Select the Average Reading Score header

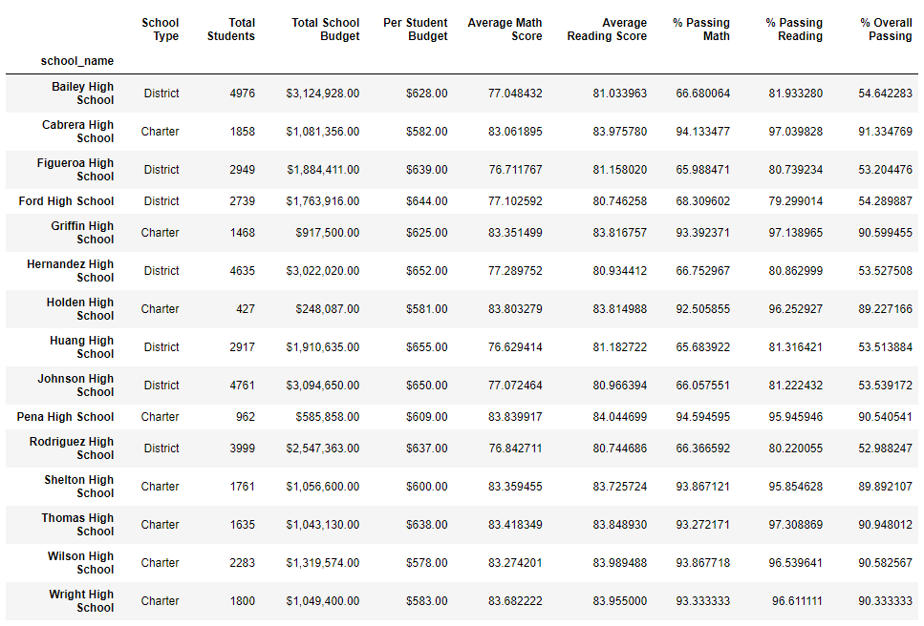pyautogui.click(x=607, y=30)
